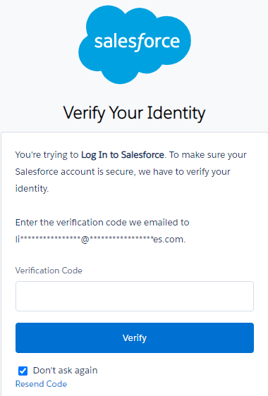Submit the code with the Verify button
The width and height of the screenshot is (268, 396).
[135, 338]
